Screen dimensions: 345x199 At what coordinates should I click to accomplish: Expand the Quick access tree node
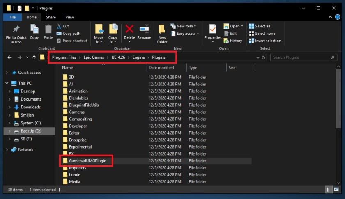pos(7,73)
